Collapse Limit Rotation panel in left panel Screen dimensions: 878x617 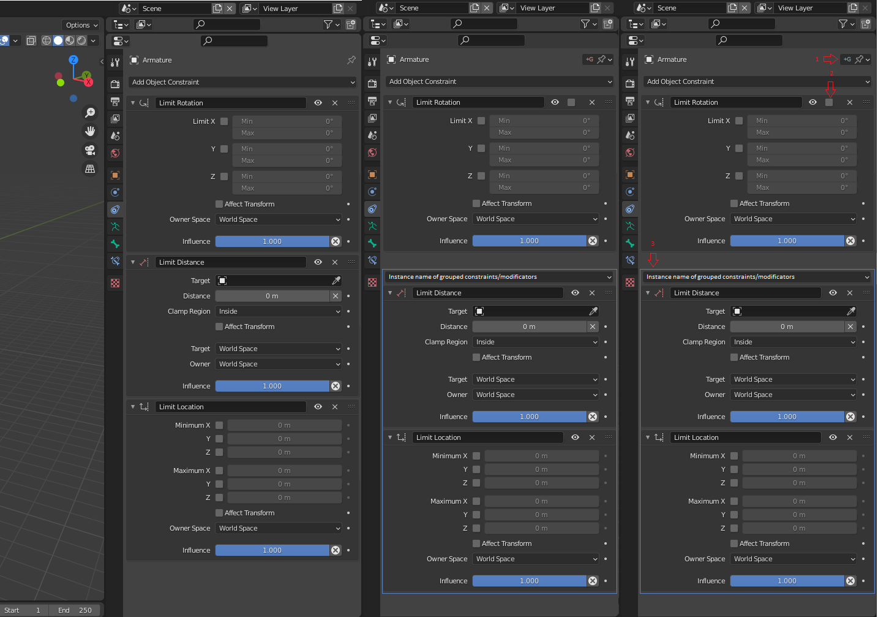click(133, 103)
